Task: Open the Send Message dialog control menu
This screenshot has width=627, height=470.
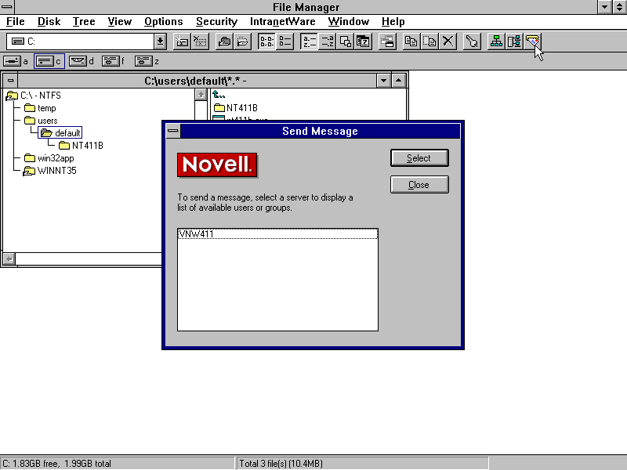Action: [x=173, y=131]
